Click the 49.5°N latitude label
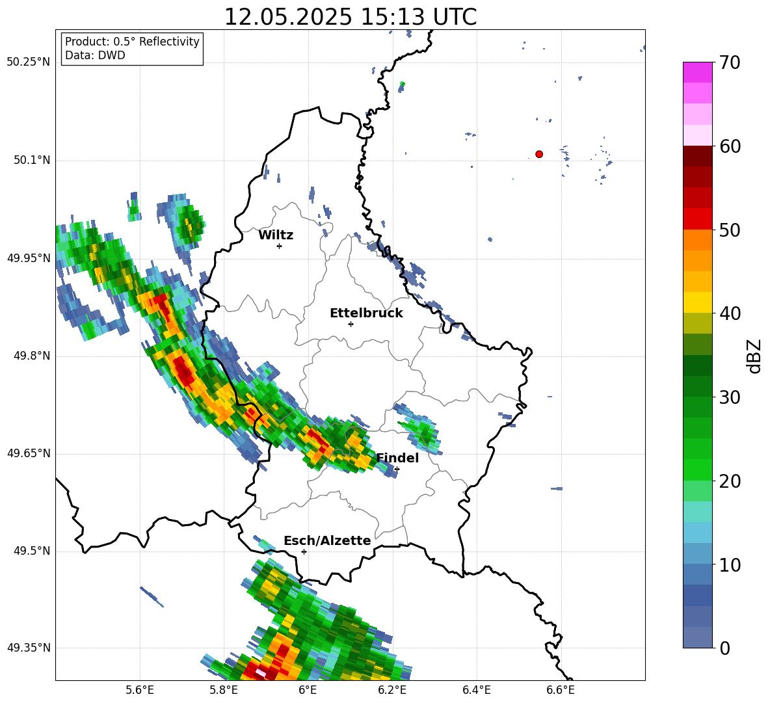Viewport: 770px width, 703px height. point(32,551)
